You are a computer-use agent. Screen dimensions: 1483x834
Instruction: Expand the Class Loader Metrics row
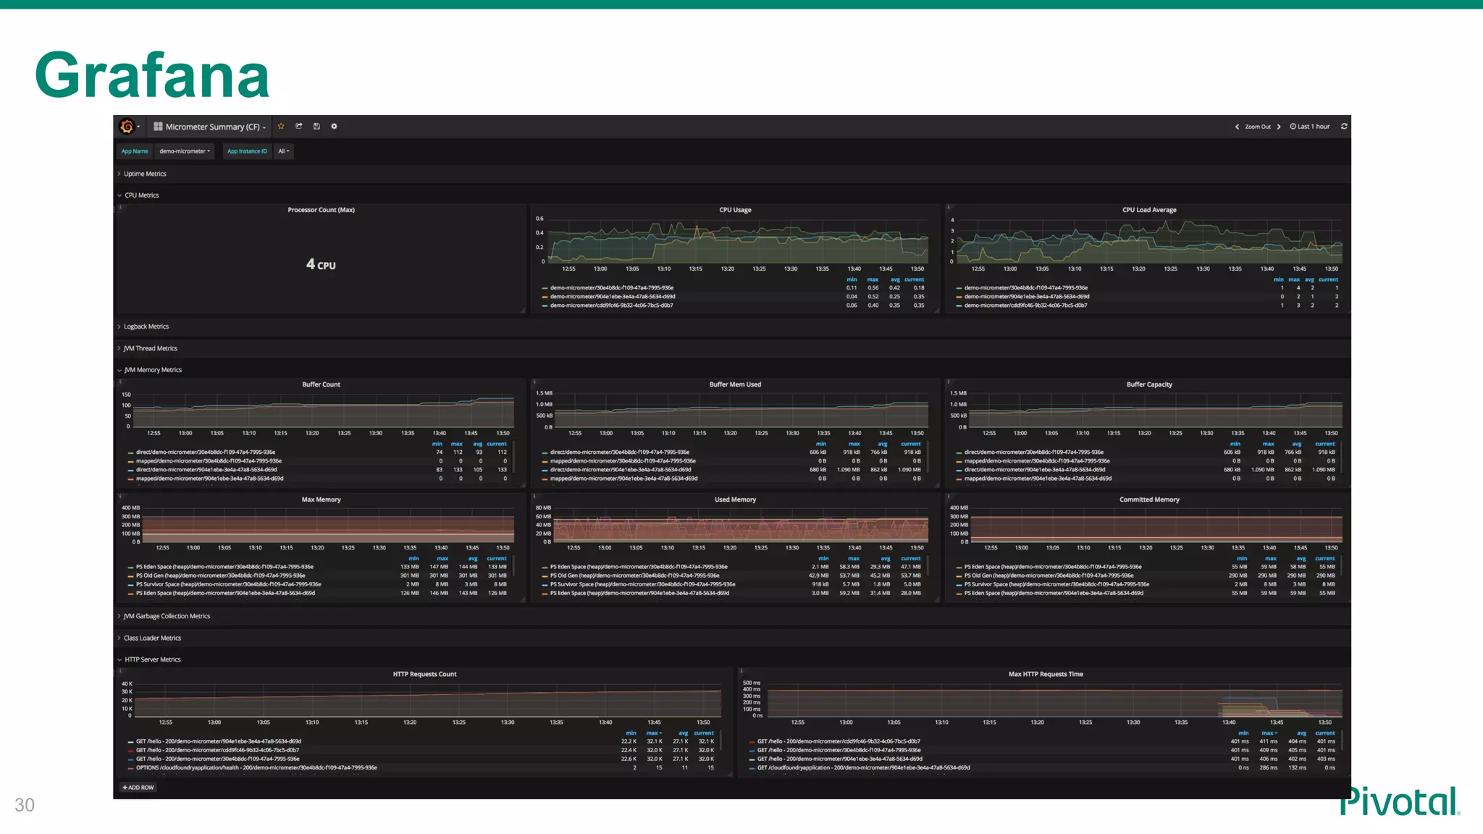point(152,638)
